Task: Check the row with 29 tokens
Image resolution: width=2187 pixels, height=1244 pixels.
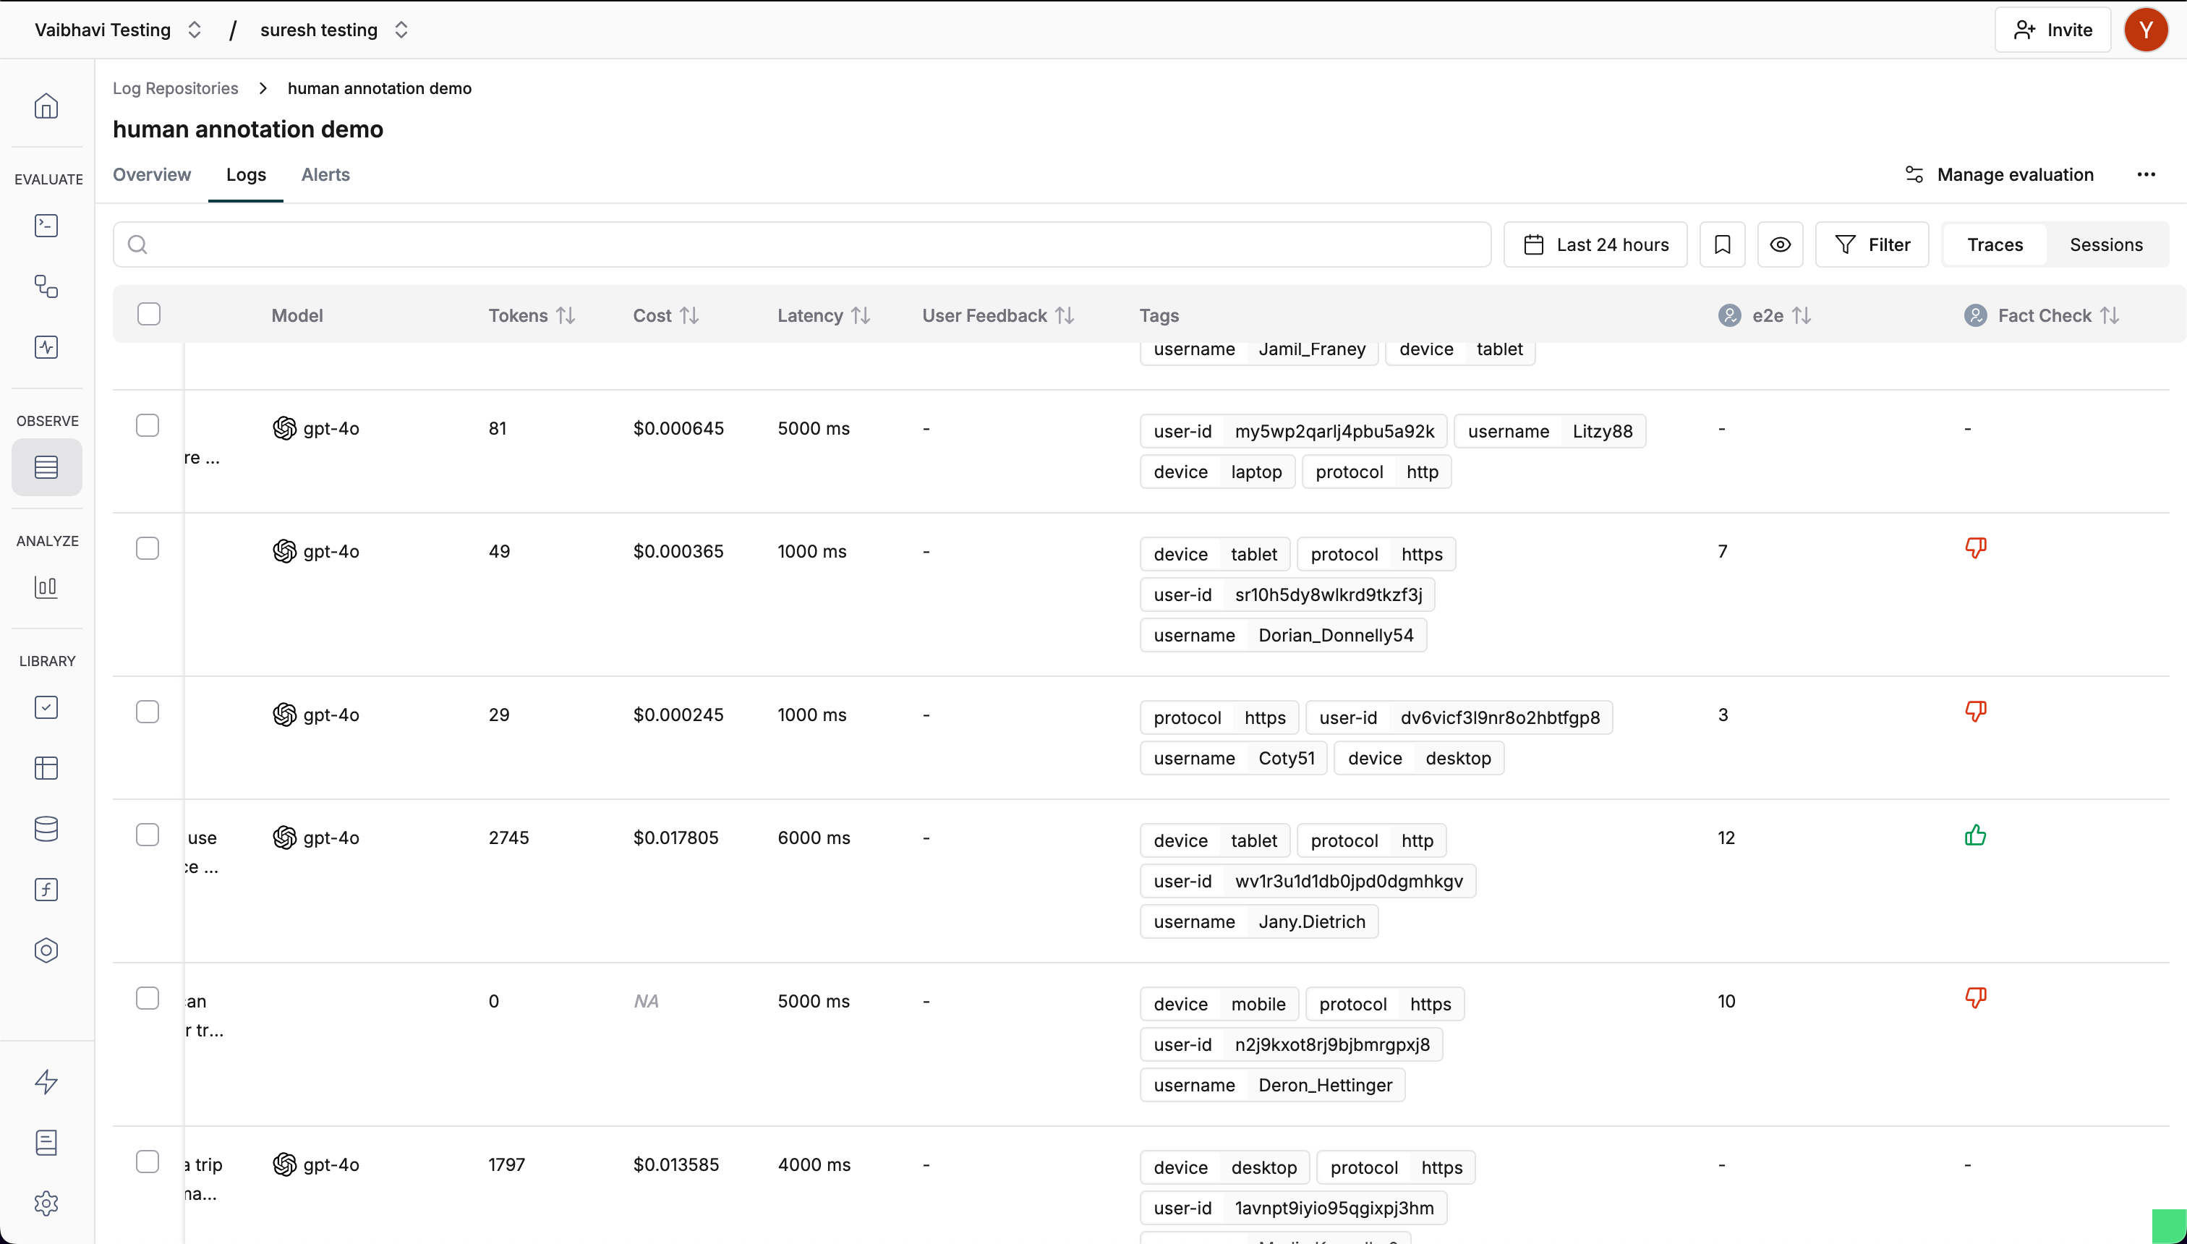Action: coord(147,712)
